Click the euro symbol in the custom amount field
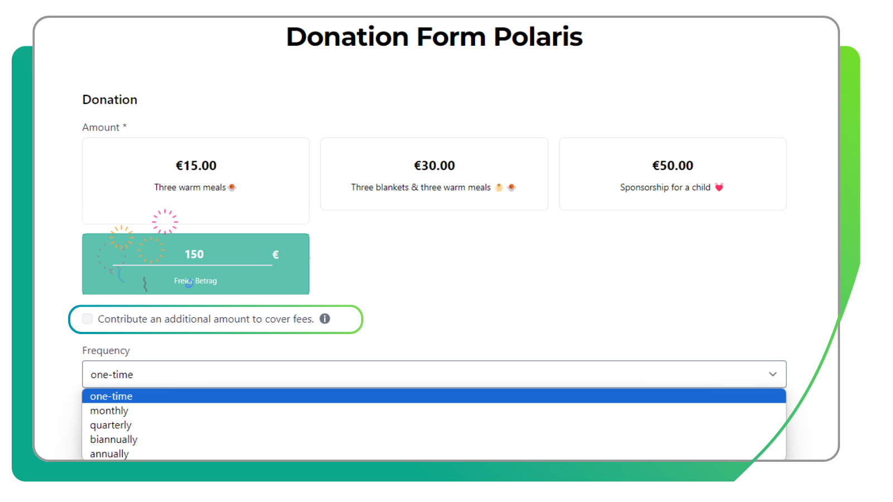893x502 pixels. (275, 254)
